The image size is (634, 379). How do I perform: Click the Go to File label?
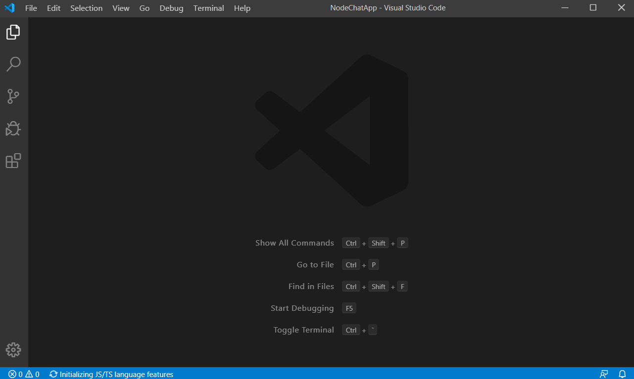(x=315, y=265)
